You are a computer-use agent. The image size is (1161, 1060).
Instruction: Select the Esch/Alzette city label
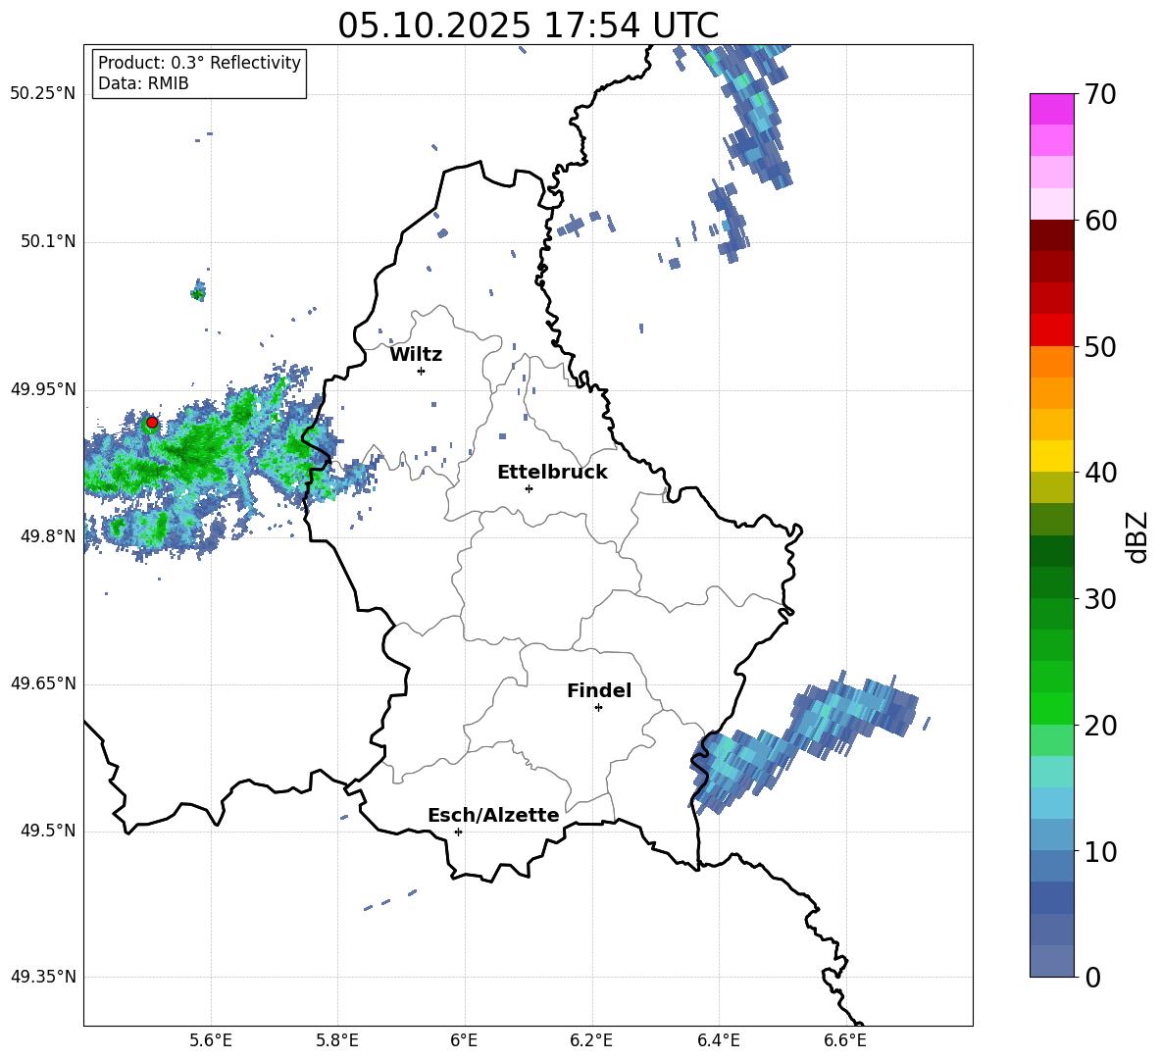tap(493, 815)
